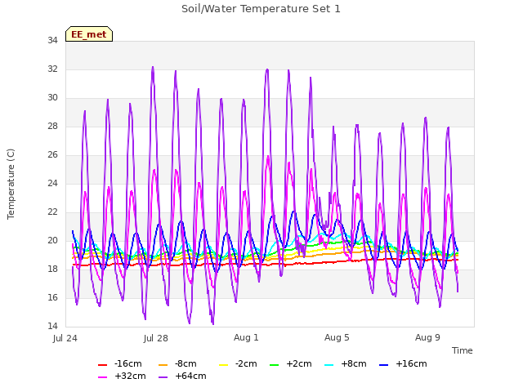Click the green +2cm legend swatch
The width and height of the screenshot is (523, 392).
[275, 365]
